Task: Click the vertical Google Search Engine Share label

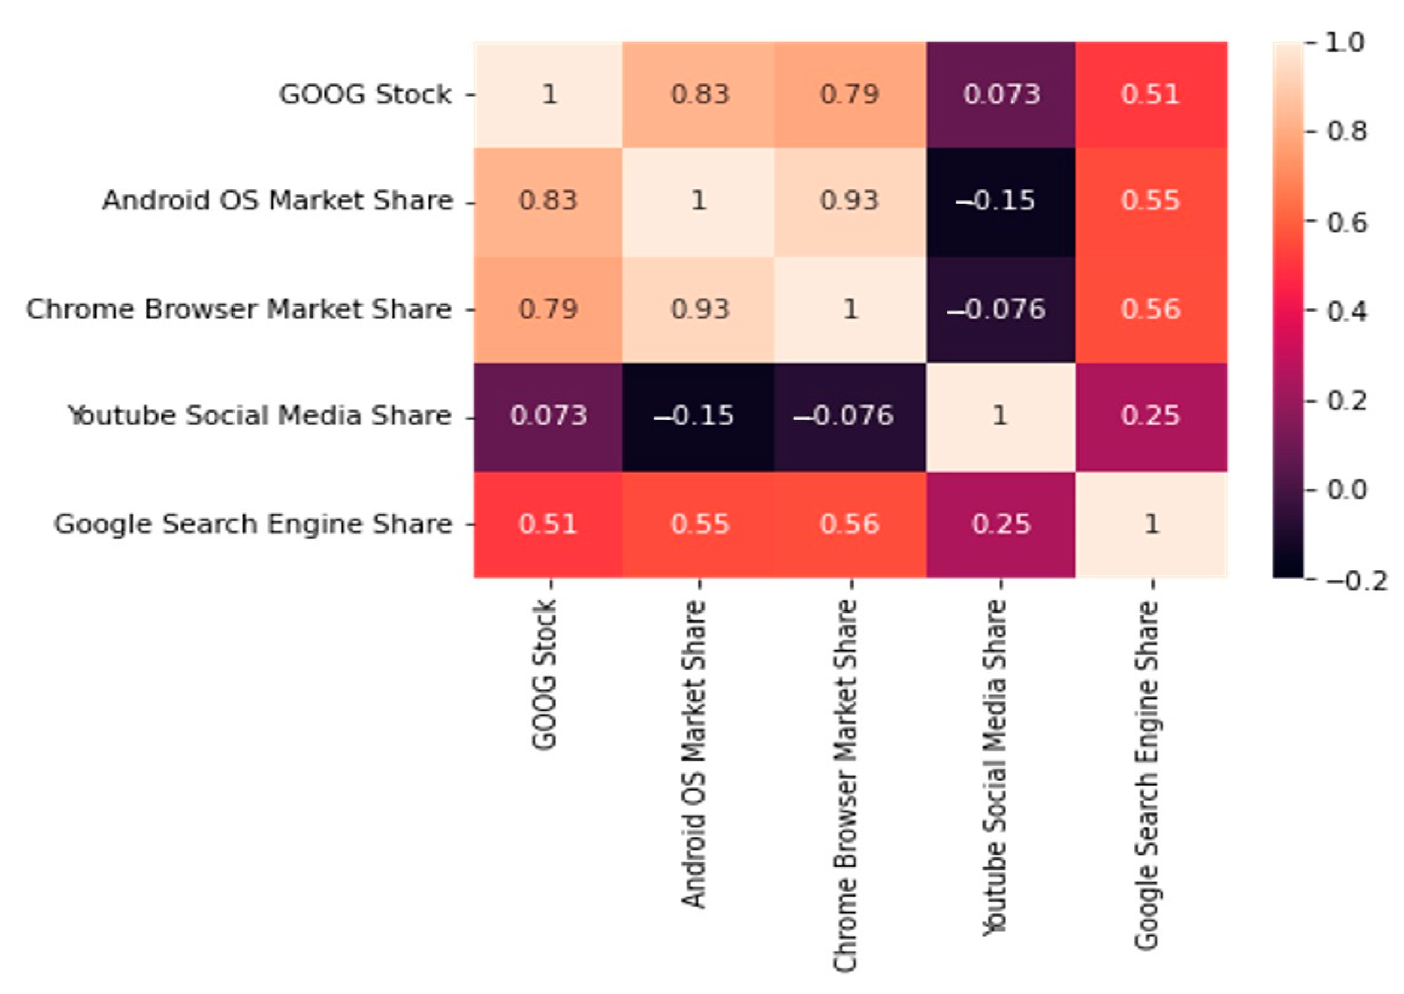Action: 1146,775
